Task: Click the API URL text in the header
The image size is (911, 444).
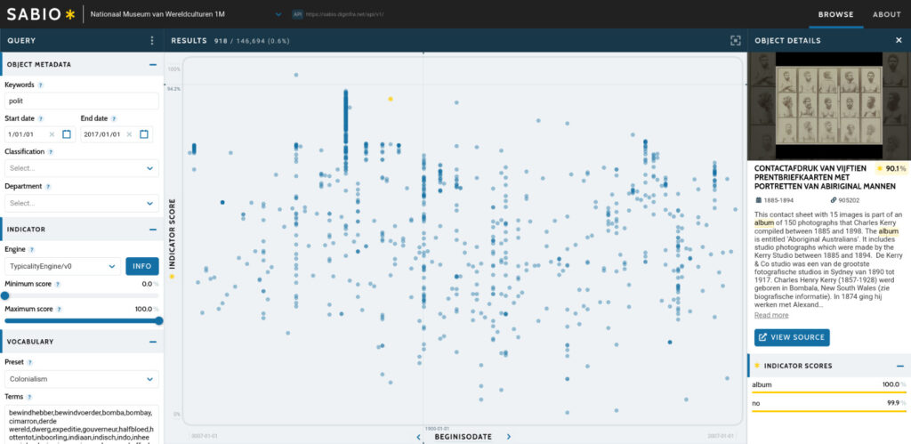Action: tap(345, 14)
